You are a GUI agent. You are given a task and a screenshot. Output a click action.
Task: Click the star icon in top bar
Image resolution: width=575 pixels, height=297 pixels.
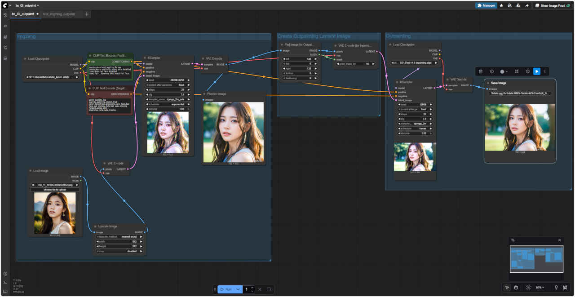tap(501, 5)
